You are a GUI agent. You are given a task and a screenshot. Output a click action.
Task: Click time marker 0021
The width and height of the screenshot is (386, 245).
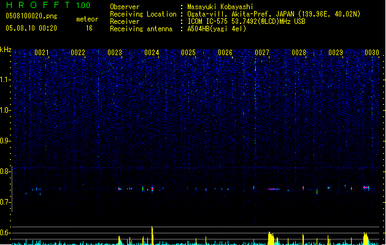click(41, 53)
